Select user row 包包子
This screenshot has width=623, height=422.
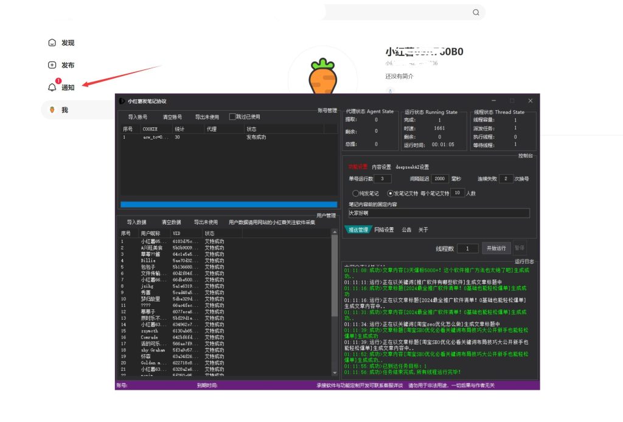[225, 267]
